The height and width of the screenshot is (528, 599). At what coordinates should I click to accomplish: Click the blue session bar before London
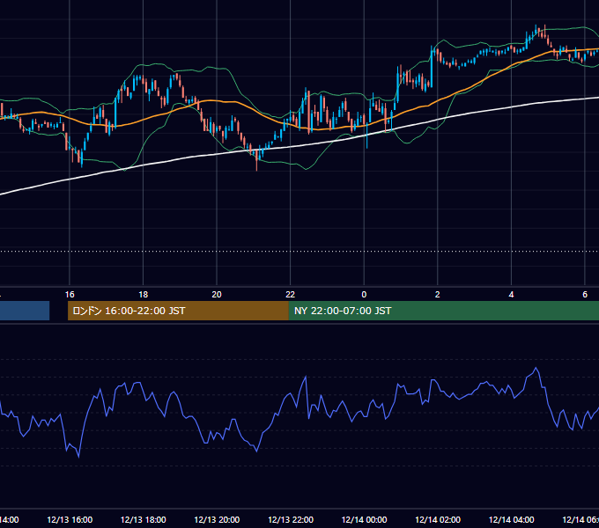[x=25, y=311]
